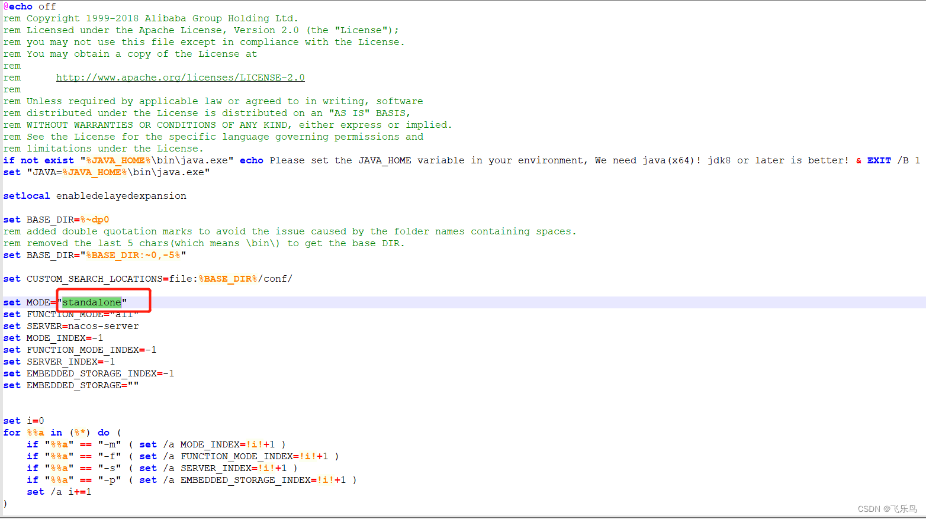Select the FUNCTION_MODE="all" line
Image resolution: width=926 pixels, height=519 pixels.
click(x=71, y=314)
